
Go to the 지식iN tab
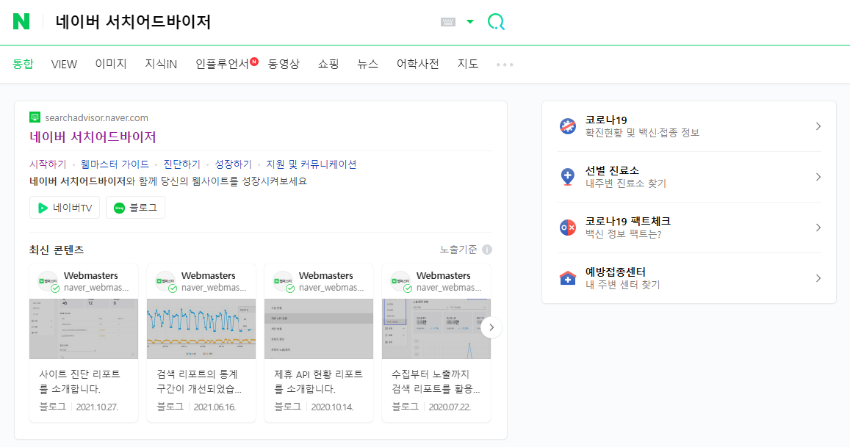(x=160, y=64)
